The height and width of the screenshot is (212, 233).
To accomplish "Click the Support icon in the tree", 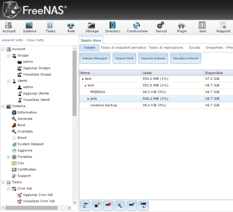I will 14,176.
